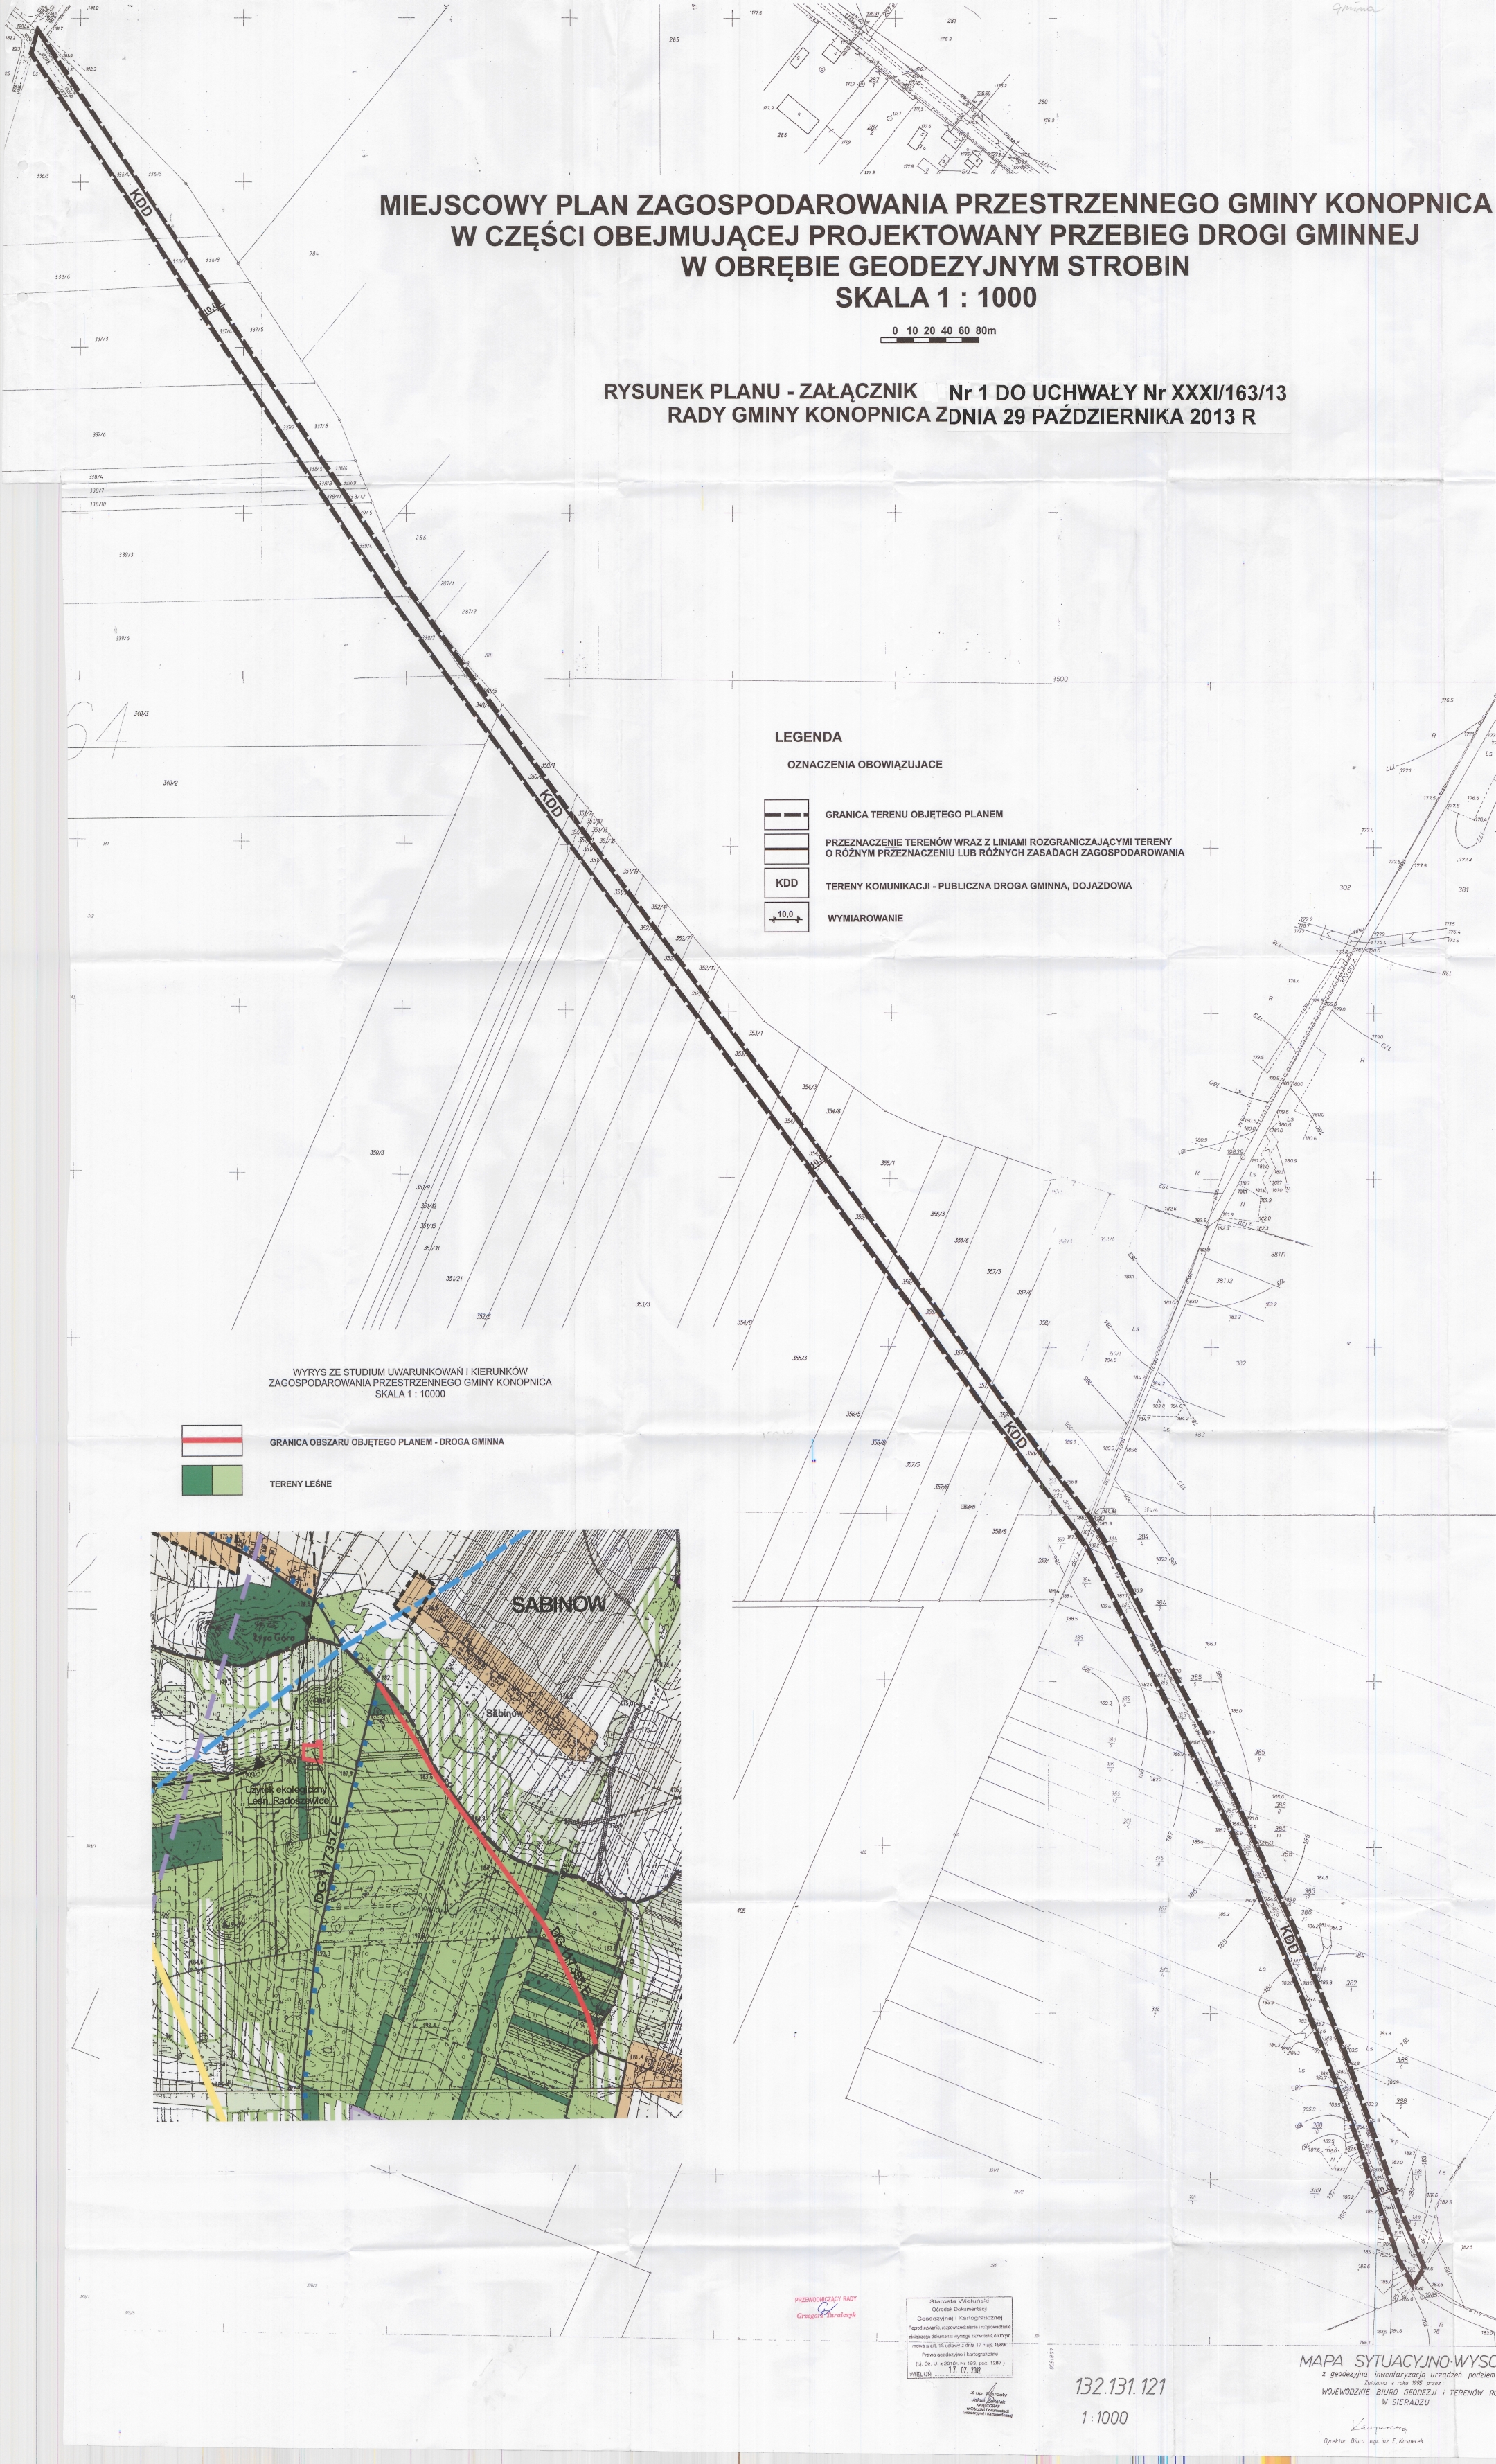Click the LEGENDA heading
1496x2464 pixels.
click(808, 737)
